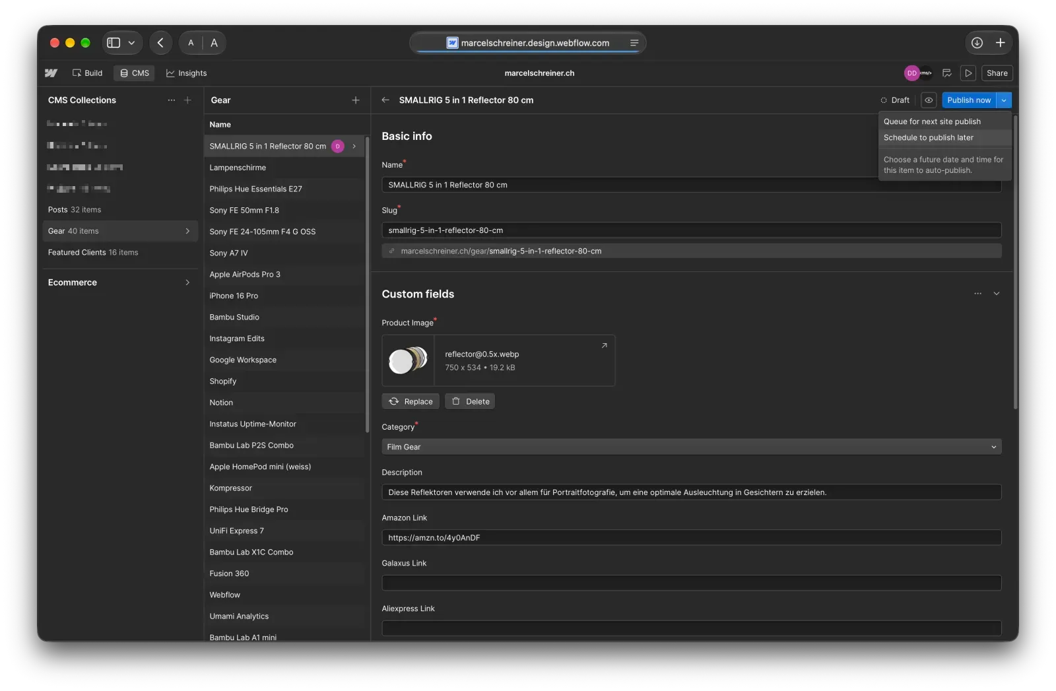Collapse the Custom fields section
The height and width of the screenshot is (691, 1056).
click(x=997, y=294)
